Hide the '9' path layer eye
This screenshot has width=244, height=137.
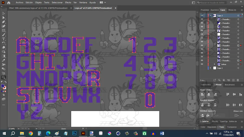(202, 19)
